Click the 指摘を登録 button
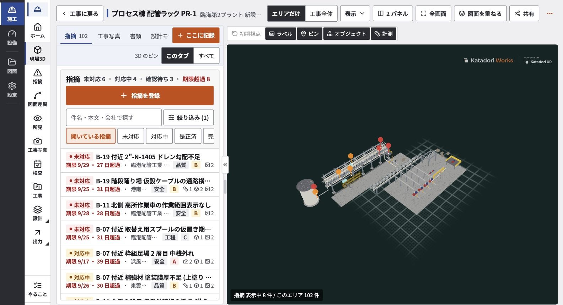Viewport: 563px width, 305px height. coord(140,95)
